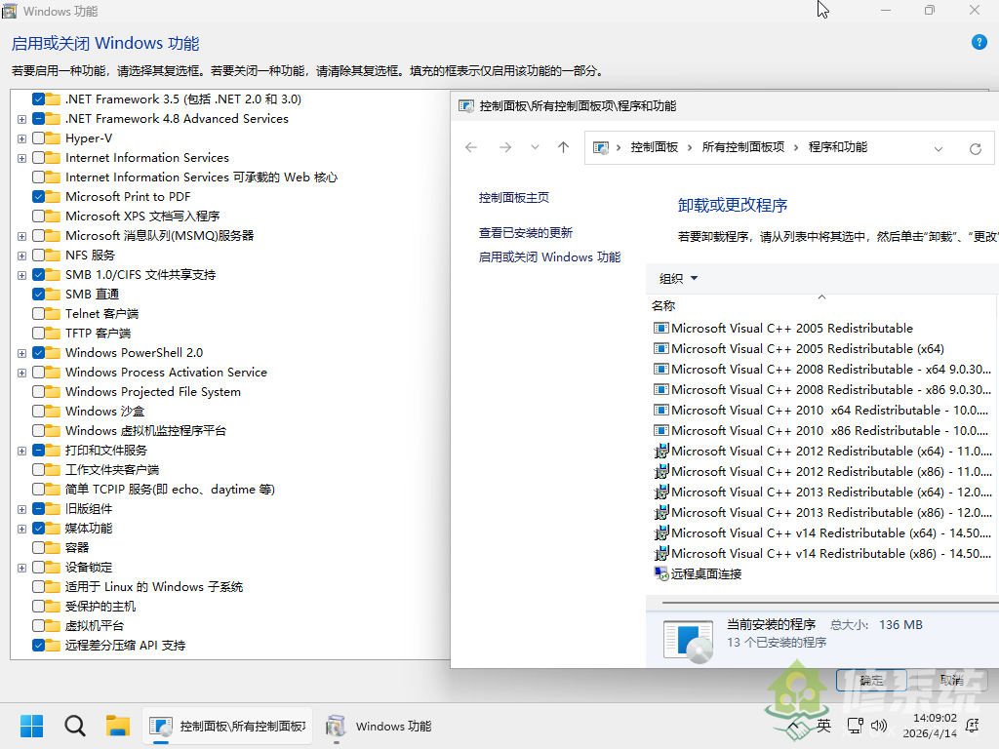This screenshot has width=999, height=749.
Task: Open Windows Search from the taskbar
Action: point(74,726)
